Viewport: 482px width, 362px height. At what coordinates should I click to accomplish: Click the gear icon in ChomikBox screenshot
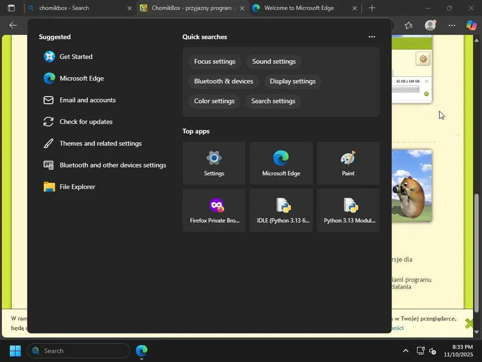click(x=423, y=59)
